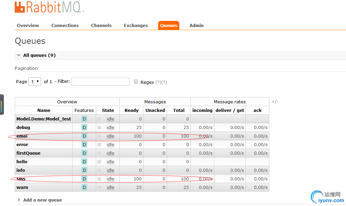Click the D feature badge for debug queue
The height and width of the screenshot is (206, 346).
tap(84, 128)
